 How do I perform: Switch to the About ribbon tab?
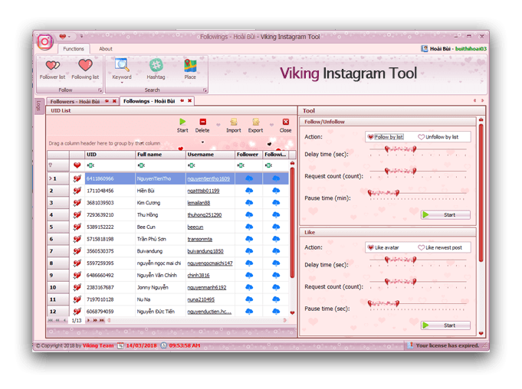coord(106,49)
